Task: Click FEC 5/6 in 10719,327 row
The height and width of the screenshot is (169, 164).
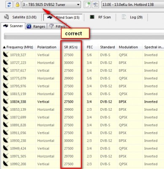Action: [x=89, y=55]
